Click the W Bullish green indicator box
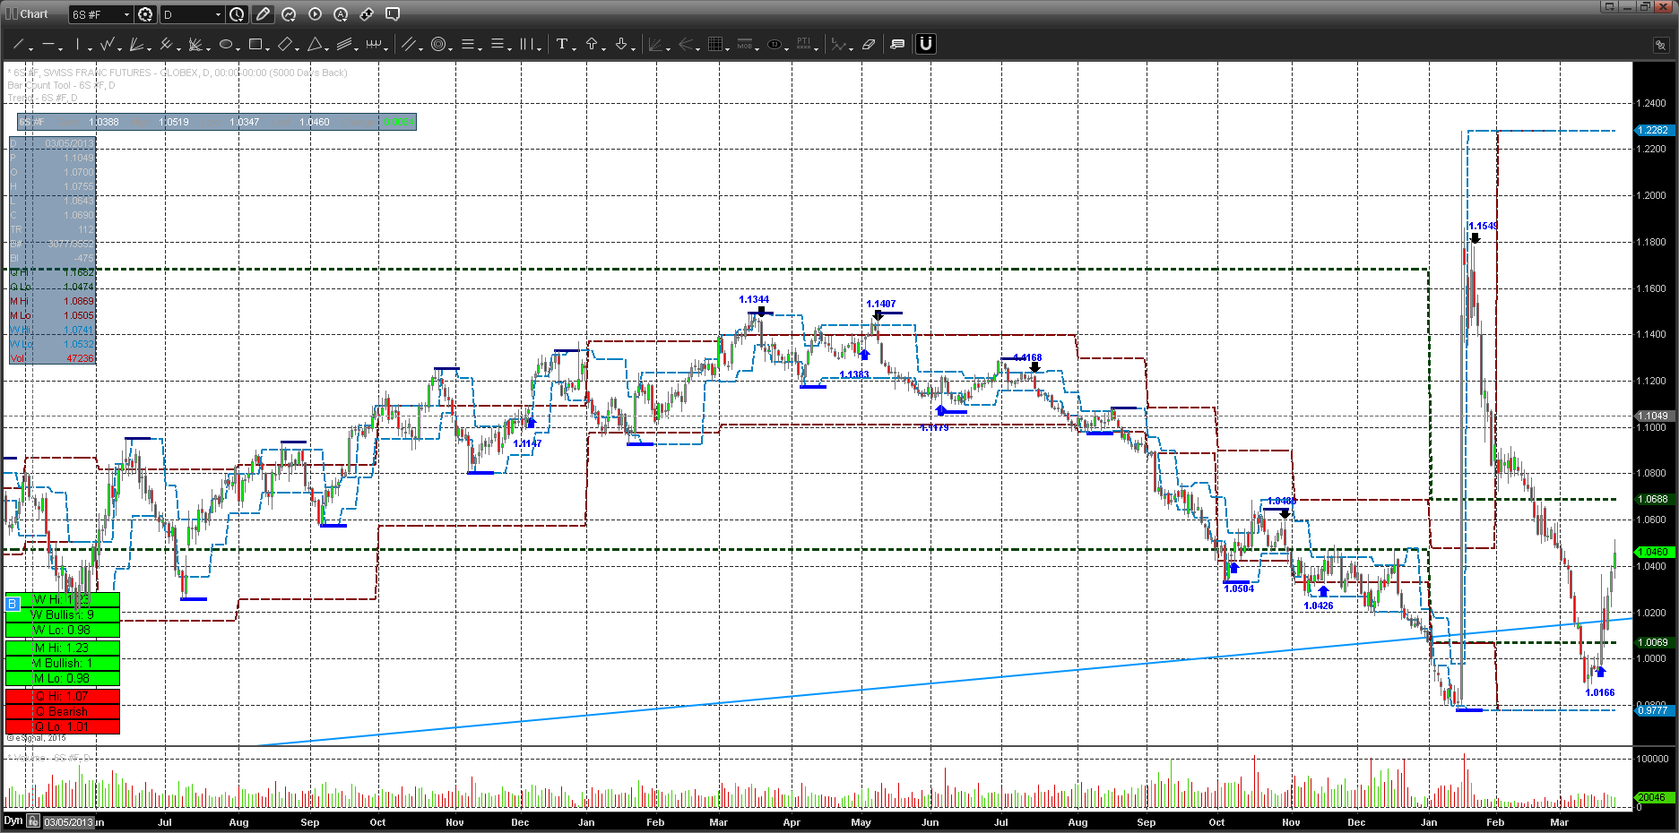This screenshot has height=833, width=1679. point(63,614)
